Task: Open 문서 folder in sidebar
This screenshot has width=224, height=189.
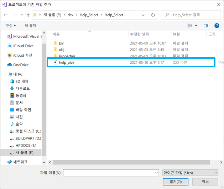Action: pyautogui.click(x=16, y=103)
